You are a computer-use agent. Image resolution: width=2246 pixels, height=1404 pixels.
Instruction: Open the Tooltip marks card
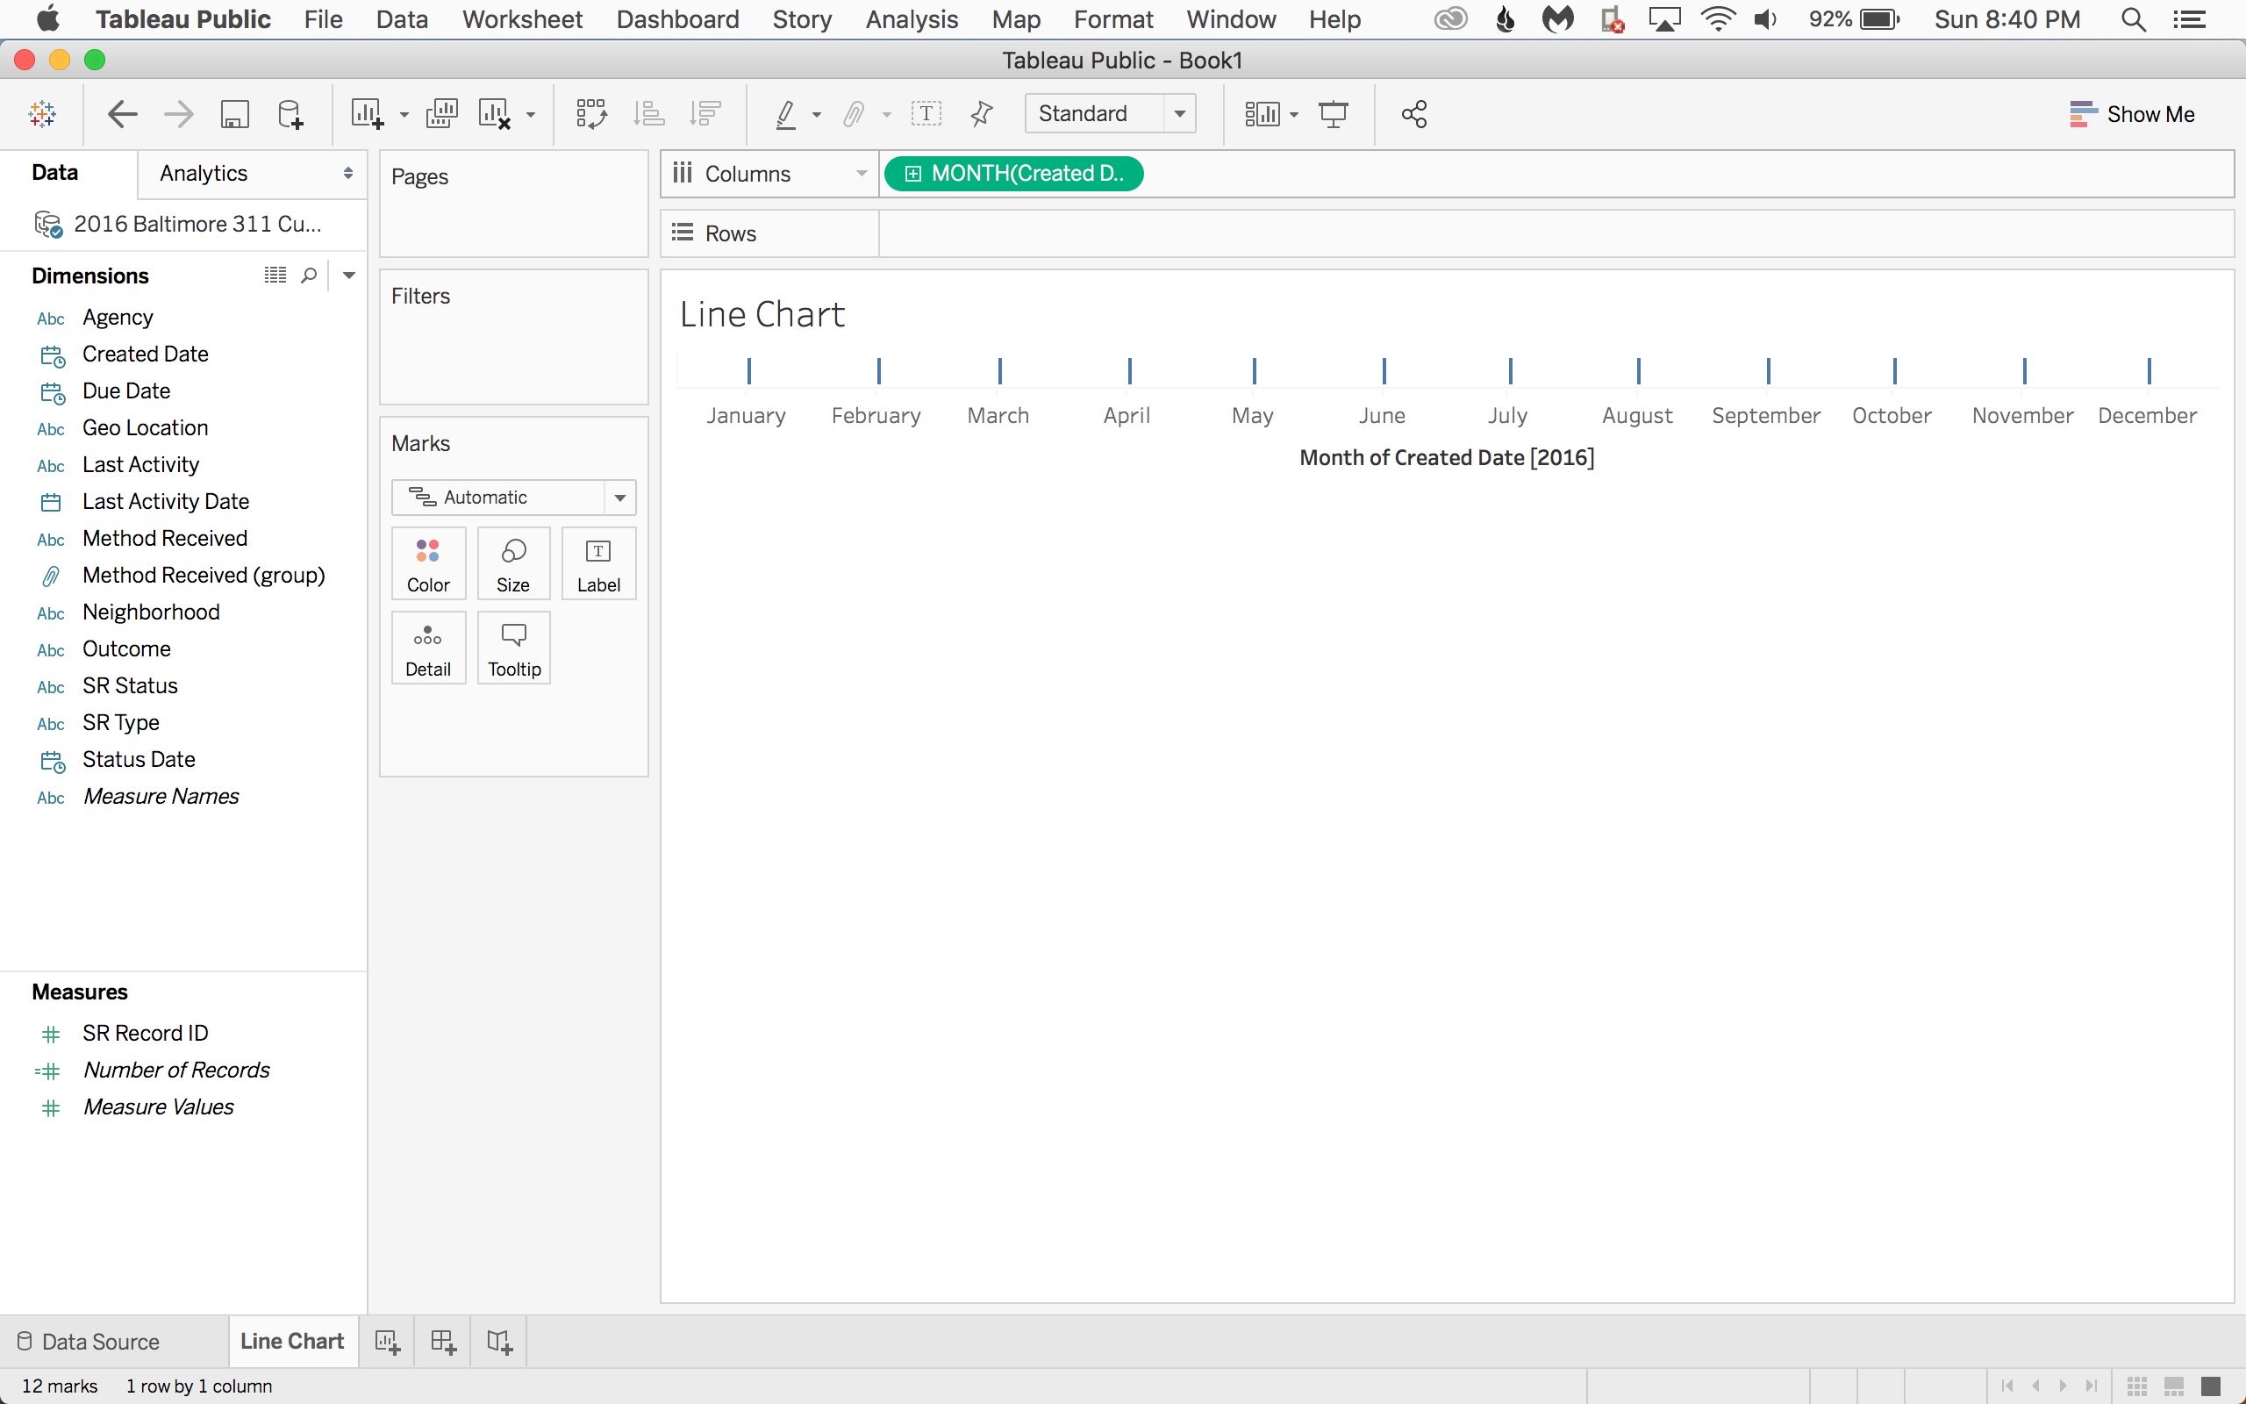point(513,648)
